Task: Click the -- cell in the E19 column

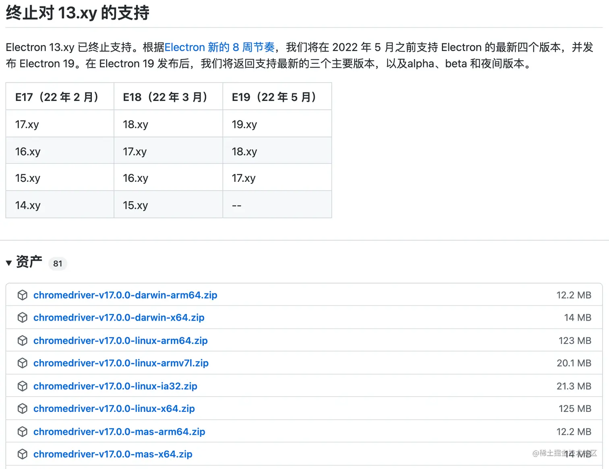Action: (x=277, y=205)
